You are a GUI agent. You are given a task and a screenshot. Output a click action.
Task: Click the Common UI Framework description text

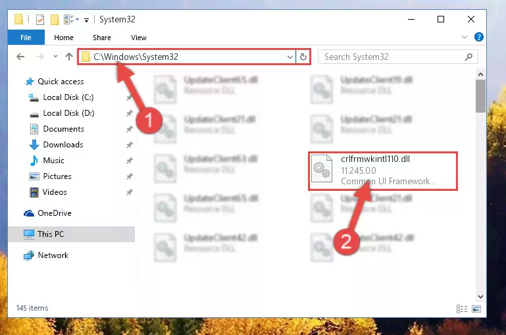click(x=388, y=181)
